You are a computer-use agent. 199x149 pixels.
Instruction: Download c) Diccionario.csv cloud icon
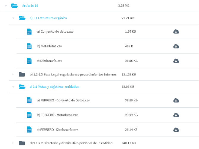[x=176, y=61]
